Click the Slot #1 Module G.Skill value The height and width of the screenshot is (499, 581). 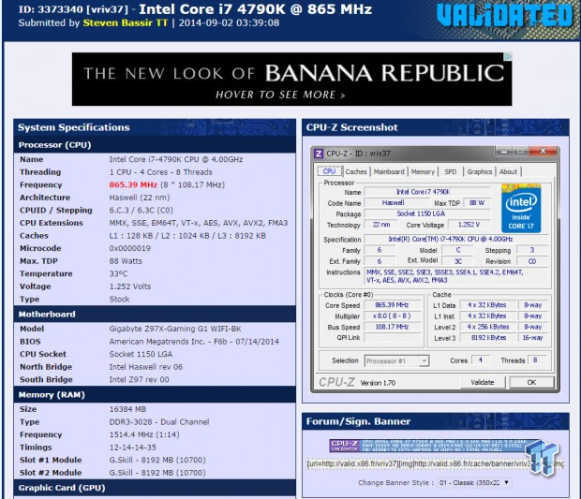pos(157,460)
